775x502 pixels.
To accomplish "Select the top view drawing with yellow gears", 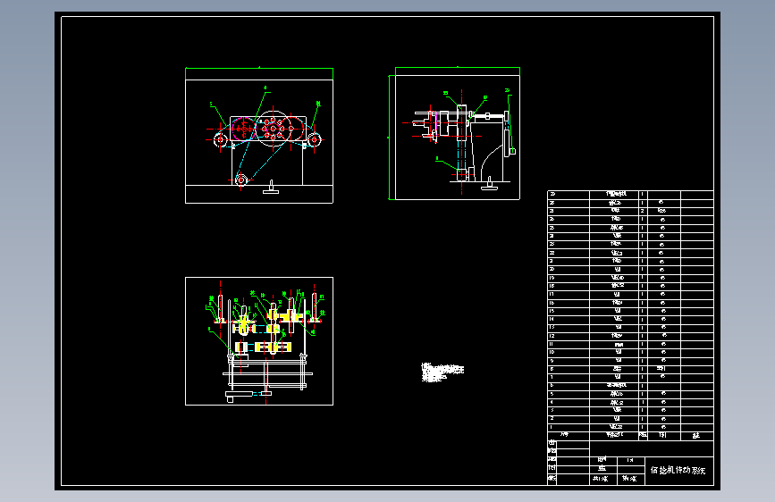I will pos(259,341).
